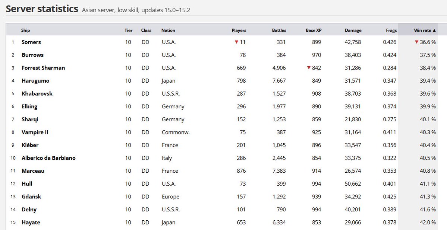Sort table by Win rate column

point(425,30)
